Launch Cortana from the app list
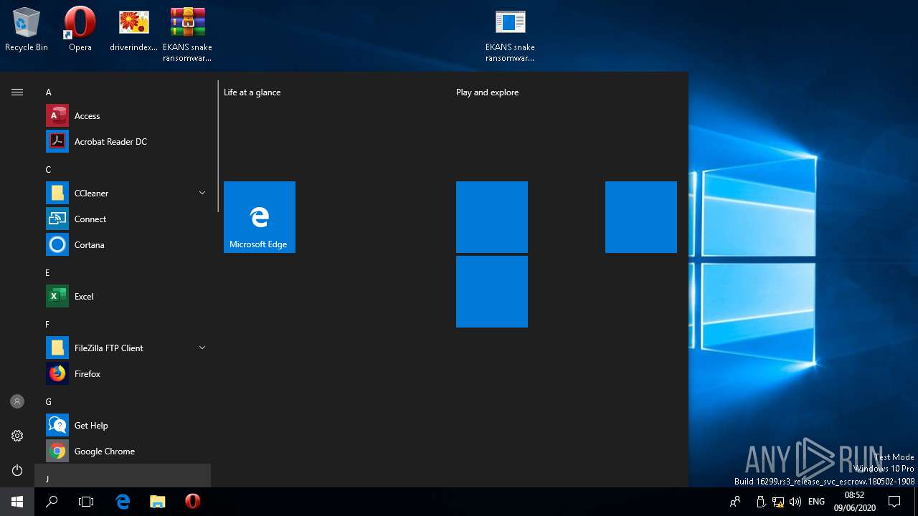The width and height of the screenshot is (918, 516). pos(128,244)
